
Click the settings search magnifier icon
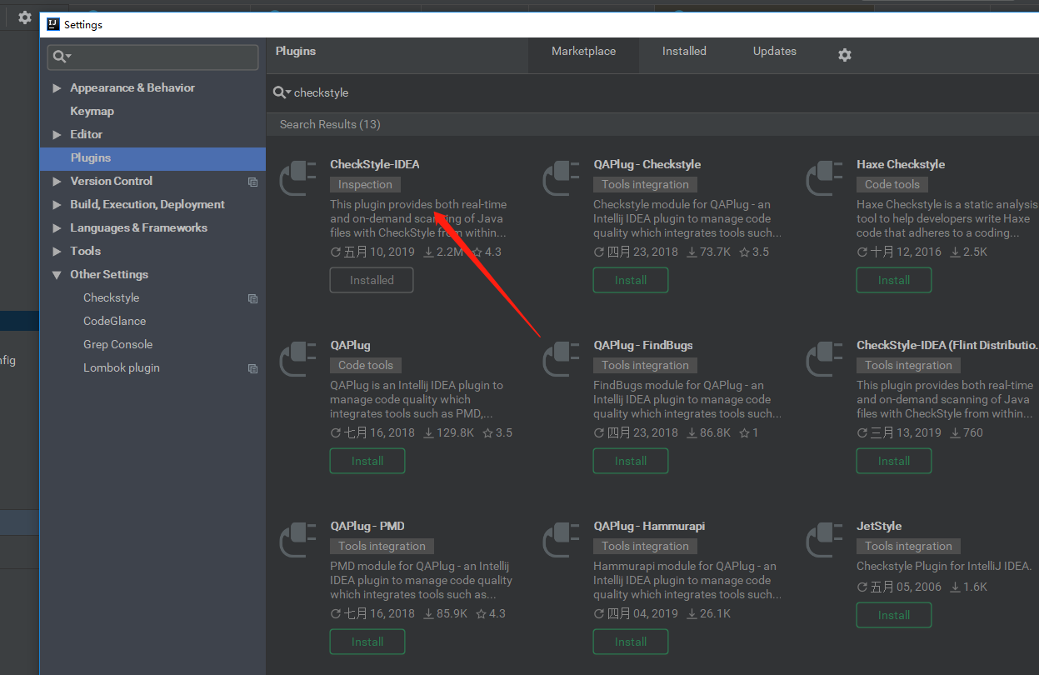pos(62,57)
